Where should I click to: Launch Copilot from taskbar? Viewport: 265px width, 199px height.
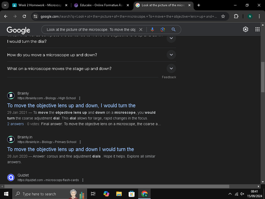[107, 194]
